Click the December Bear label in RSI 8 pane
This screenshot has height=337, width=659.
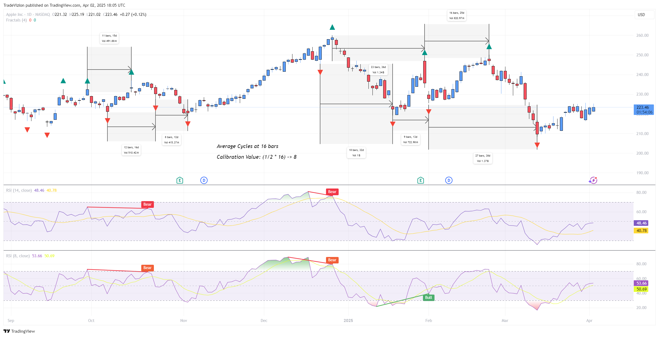(332, 260)
